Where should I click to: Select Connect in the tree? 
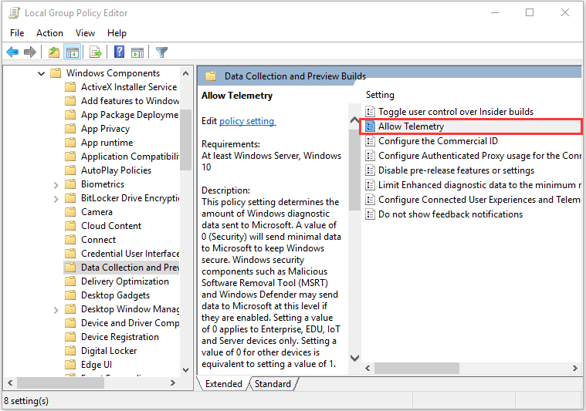[98, 240]
